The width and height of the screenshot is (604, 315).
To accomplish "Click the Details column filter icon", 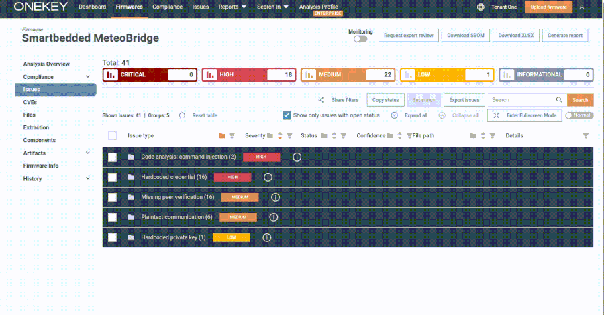I will (x=585, y=135).
